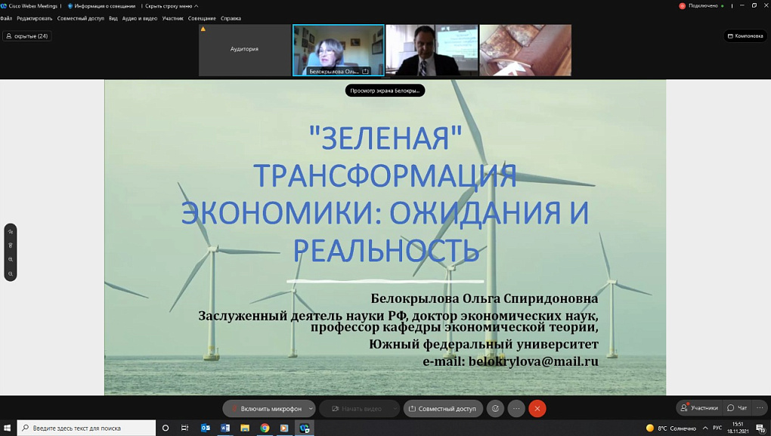Expand microphone options dropdown arrow
The width and height of the screenshot is (771, 436).
(x=311, y=408)
